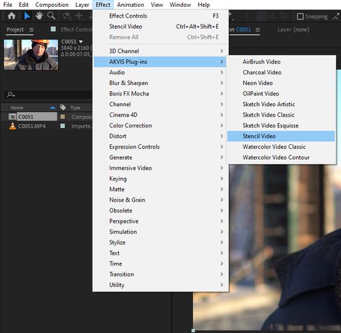Click the search icon in the Project panel

point(10,94)
